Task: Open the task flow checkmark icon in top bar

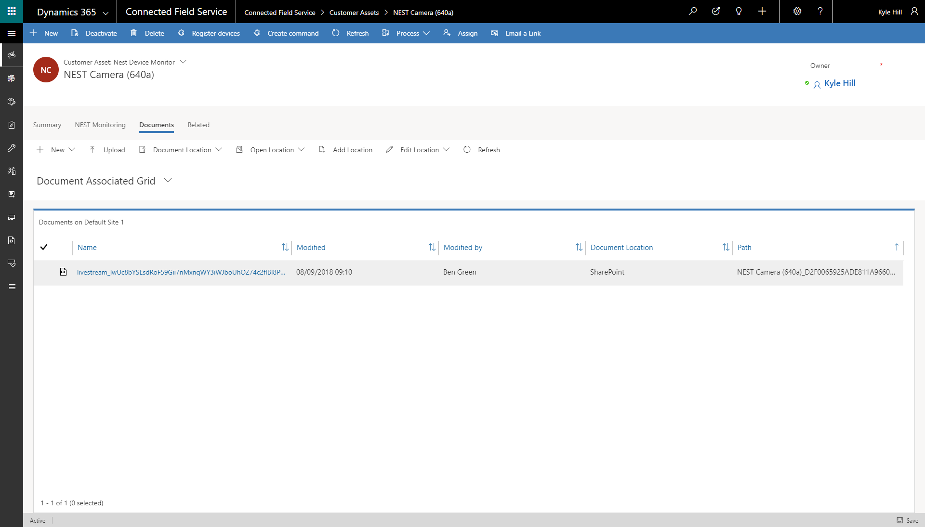Action: coord(716,12)
